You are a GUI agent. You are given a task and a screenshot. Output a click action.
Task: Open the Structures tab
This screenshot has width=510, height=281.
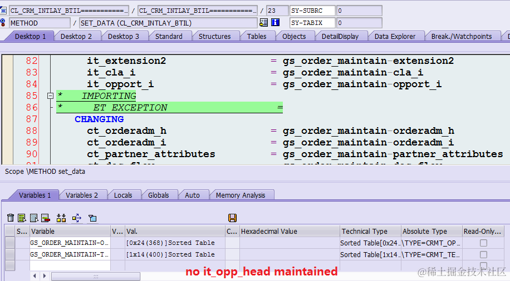[215, 36]
